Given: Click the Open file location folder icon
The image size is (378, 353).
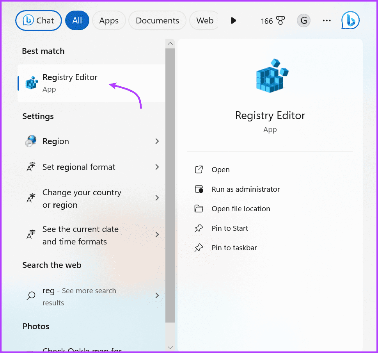Looking at the screenshot, I should click(199, 209).
